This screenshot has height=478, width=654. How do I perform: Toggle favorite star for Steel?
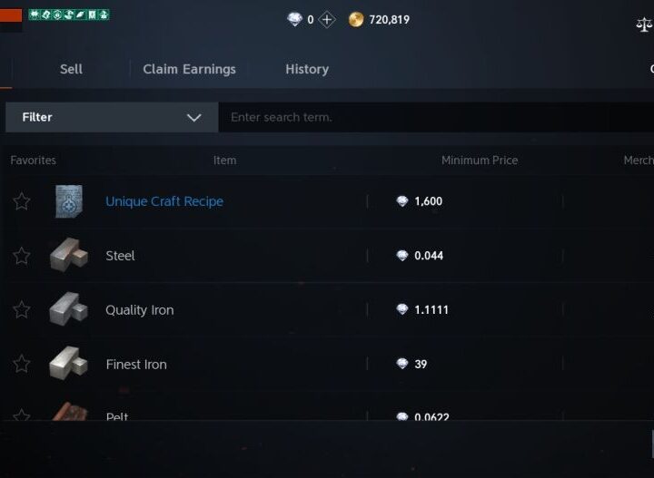pyautogui.click(x=22, y=256)
